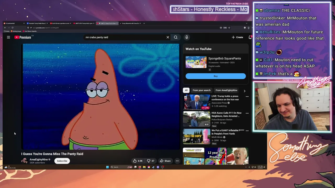Open the Nothing Burger bookmark
This screenshot has width=335, height=188.
(x=16, y=31)
